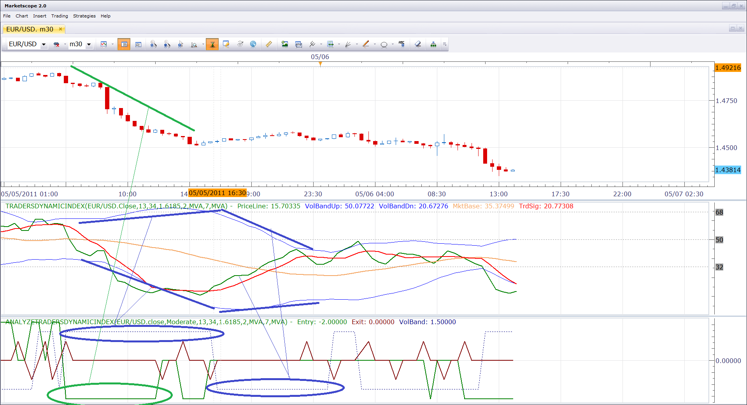Select the eraser tool
Viewport: 747px width, 405px height.
click(417, 44)
